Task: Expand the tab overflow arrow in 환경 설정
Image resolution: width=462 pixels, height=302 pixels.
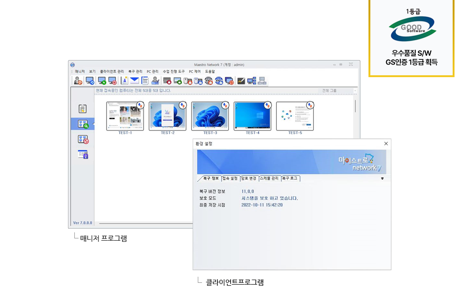Action: click(383, 178)
